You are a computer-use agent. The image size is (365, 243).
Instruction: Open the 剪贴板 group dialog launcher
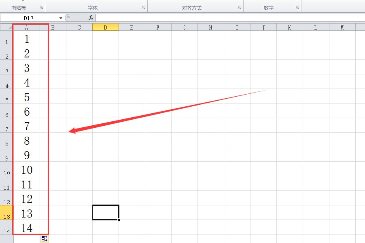(x=41, y=8)
